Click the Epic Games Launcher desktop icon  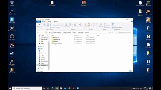[12, 63]
